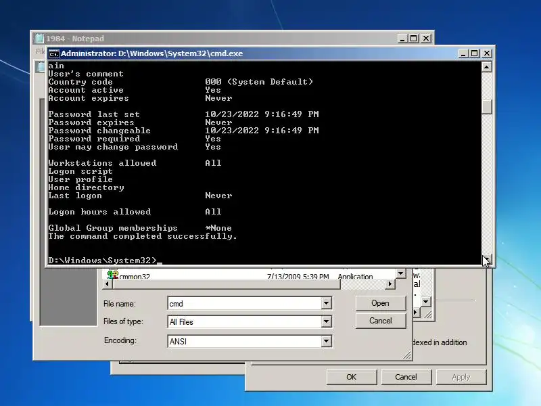Click the D:\Windows\System32> prompt
The height and width of the screenshot is (406, 541).
(x=102, y=261)
